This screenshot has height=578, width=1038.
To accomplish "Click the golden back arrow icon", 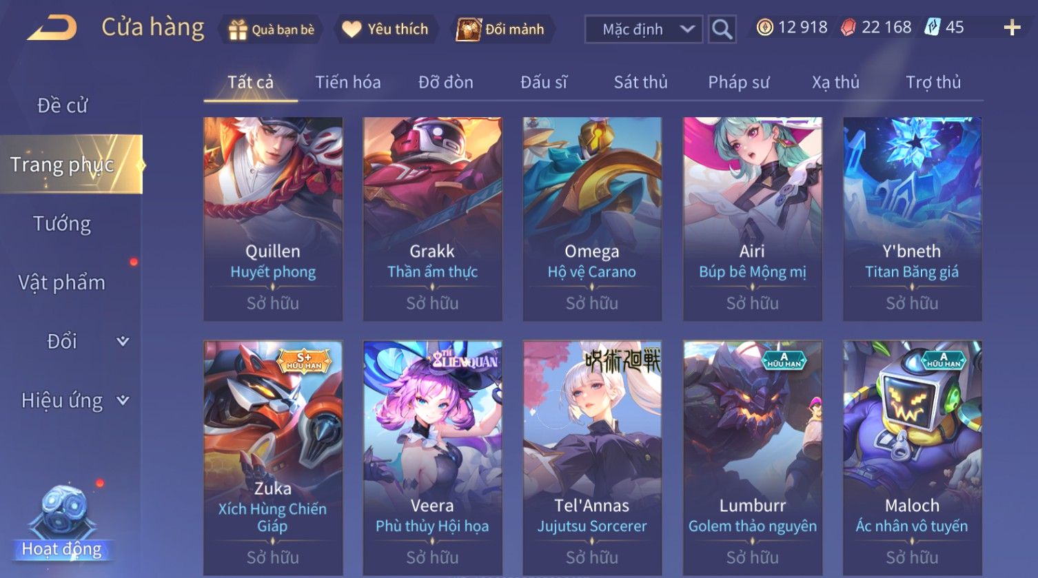I will tap(52, 28).
